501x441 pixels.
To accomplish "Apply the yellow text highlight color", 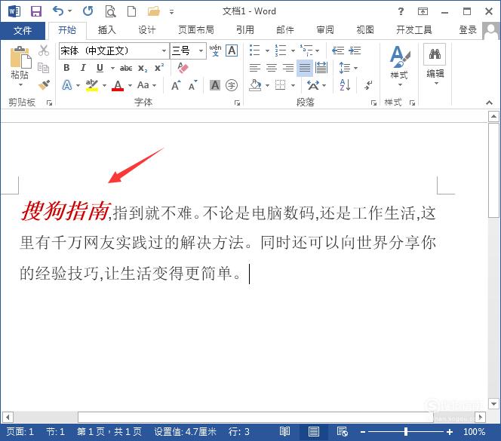I will tap(92, 85).
